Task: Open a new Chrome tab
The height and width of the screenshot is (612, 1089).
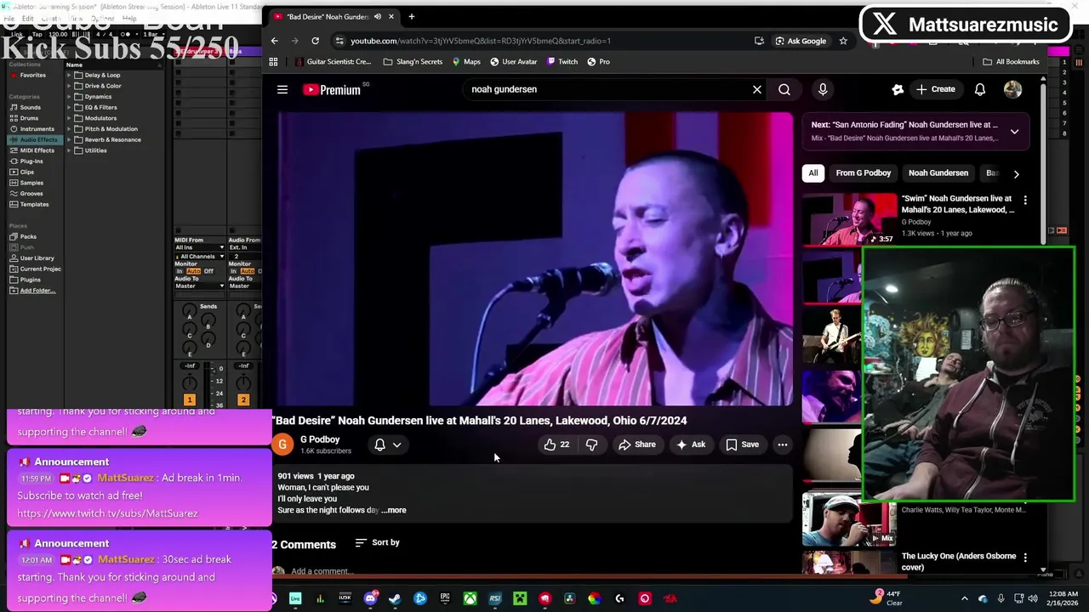Action: 412,16
